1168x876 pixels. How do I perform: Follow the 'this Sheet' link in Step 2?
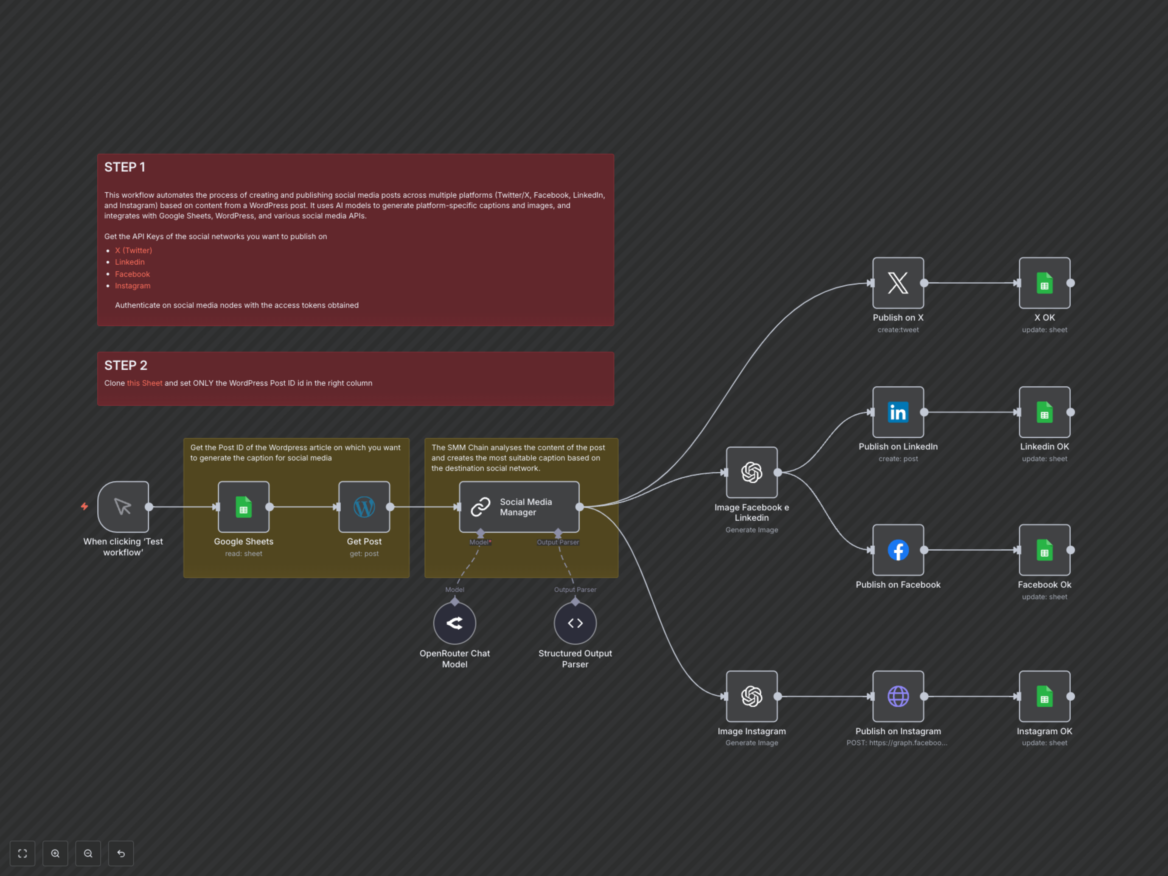pos(145,383)
